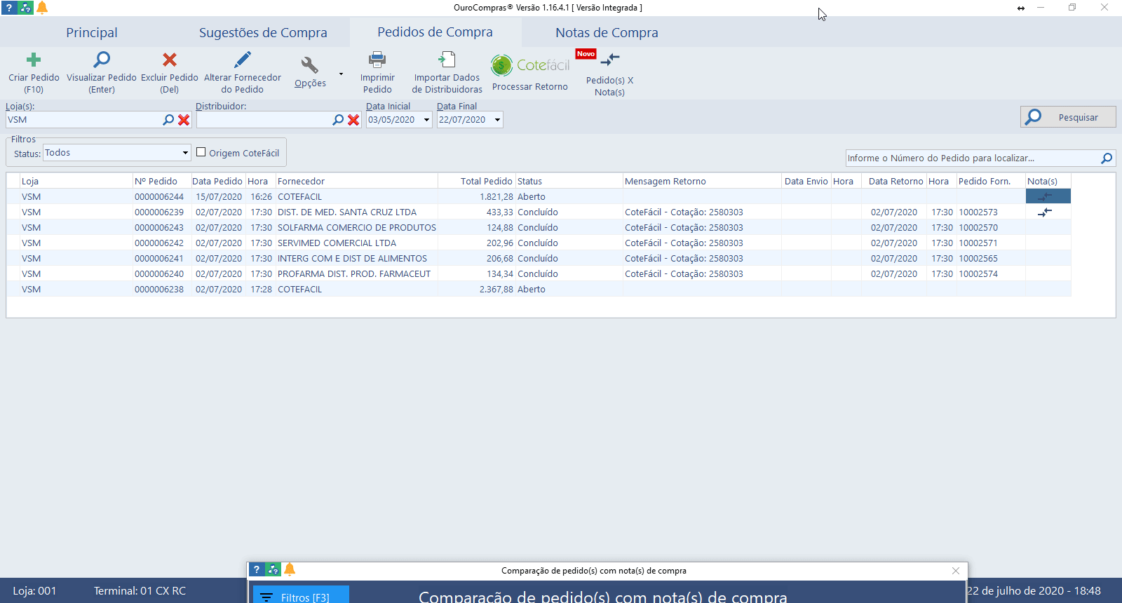The image size is (1122, 603).
Task: Search distributors using Distribuidor magnifier icon
Action: 338,120
